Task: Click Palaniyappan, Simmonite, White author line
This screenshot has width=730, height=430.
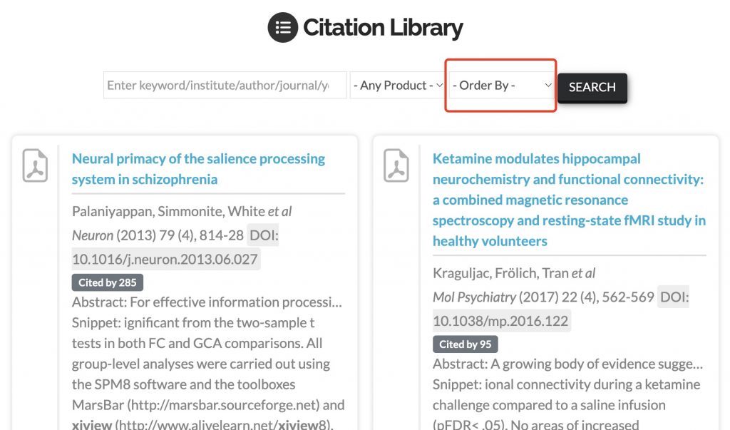Action: pos(182,212)
